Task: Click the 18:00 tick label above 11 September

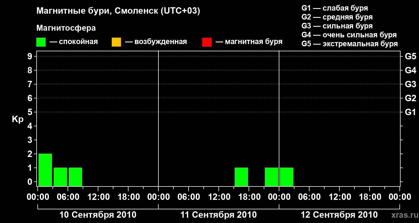Action: pyautogui.click(x=249, y=197)
